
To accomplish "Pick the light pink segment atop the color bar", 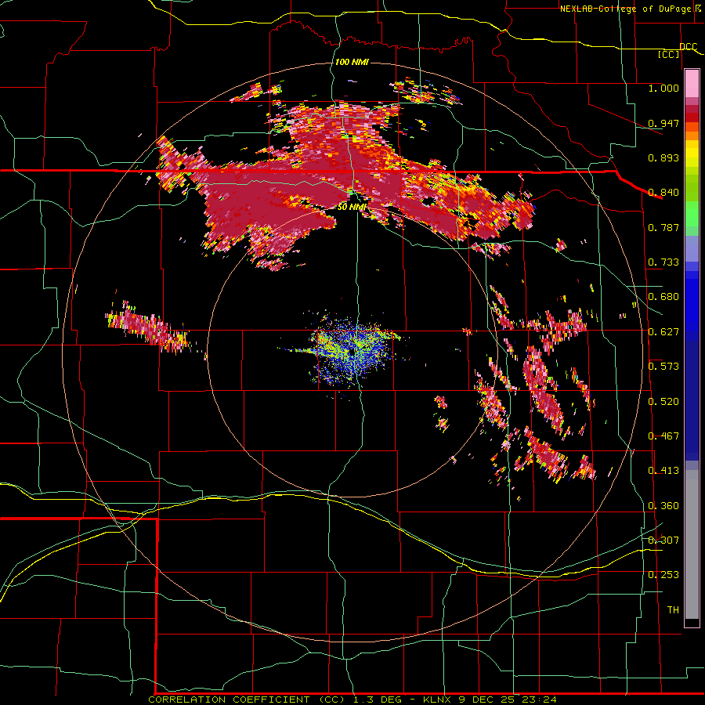I will tap(692, 83).
